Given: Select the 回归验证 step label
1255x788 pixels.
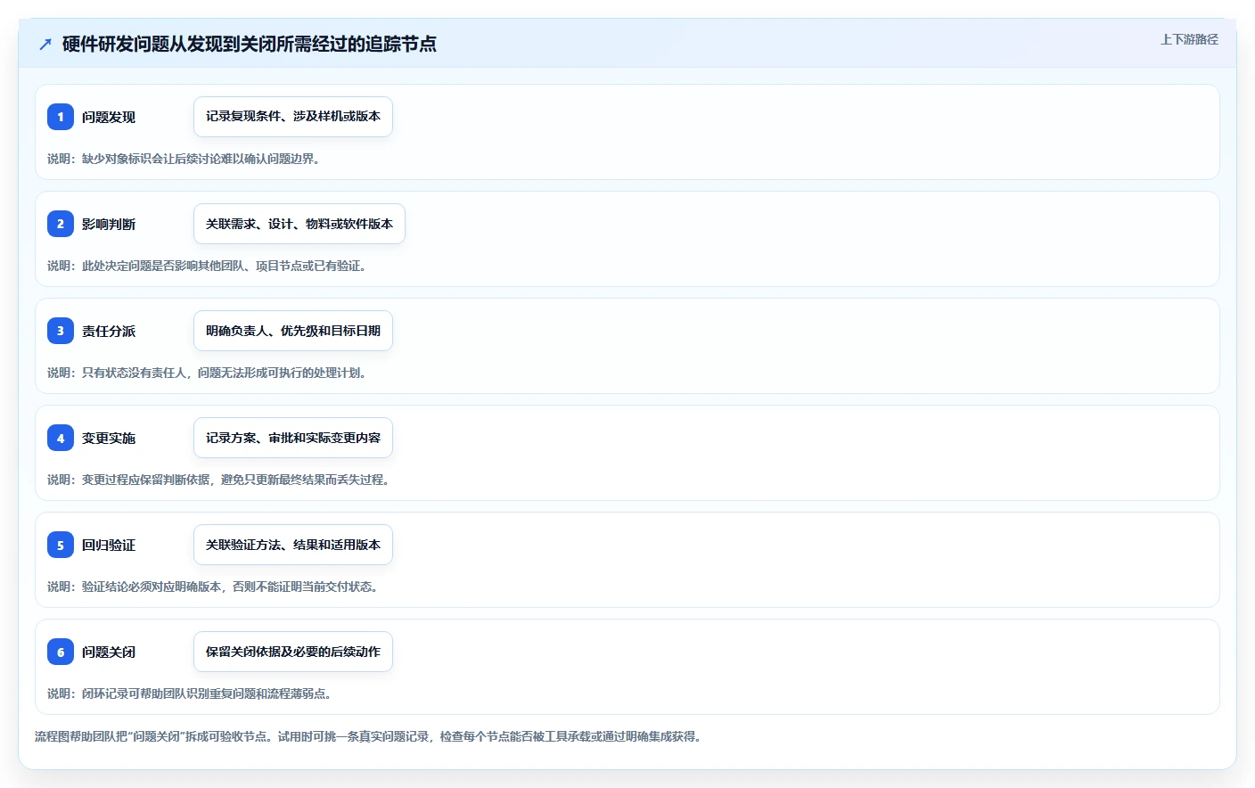Looking at the screenshot, I should (x=109, y=545).
